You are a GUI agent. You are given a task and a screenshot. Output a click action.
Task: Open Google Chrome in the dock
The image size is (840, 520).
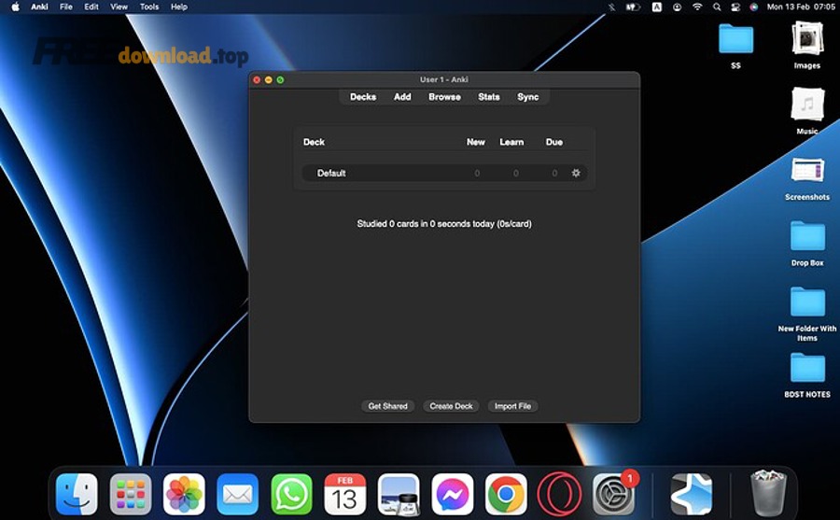coord(506,493)
